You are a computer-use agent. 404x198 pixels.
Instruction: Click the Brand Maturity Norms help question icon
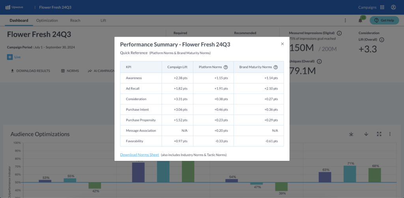(276, 67)
